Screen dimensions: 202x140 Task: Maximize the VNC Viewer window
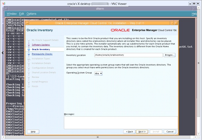click(x=194, y=4)
